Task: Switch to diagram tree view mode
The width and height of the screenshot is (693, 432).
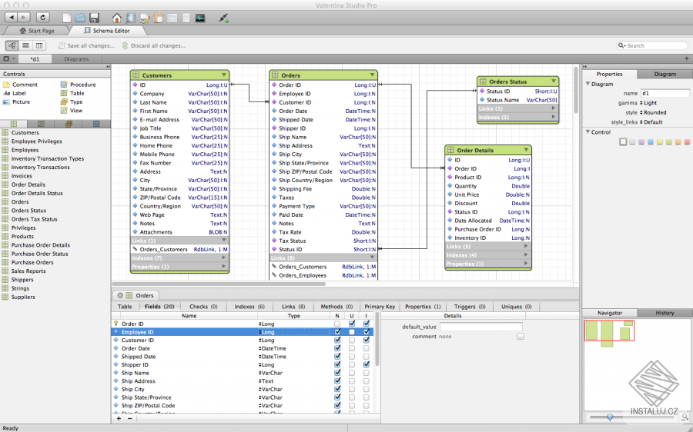Action: point(12,45)
